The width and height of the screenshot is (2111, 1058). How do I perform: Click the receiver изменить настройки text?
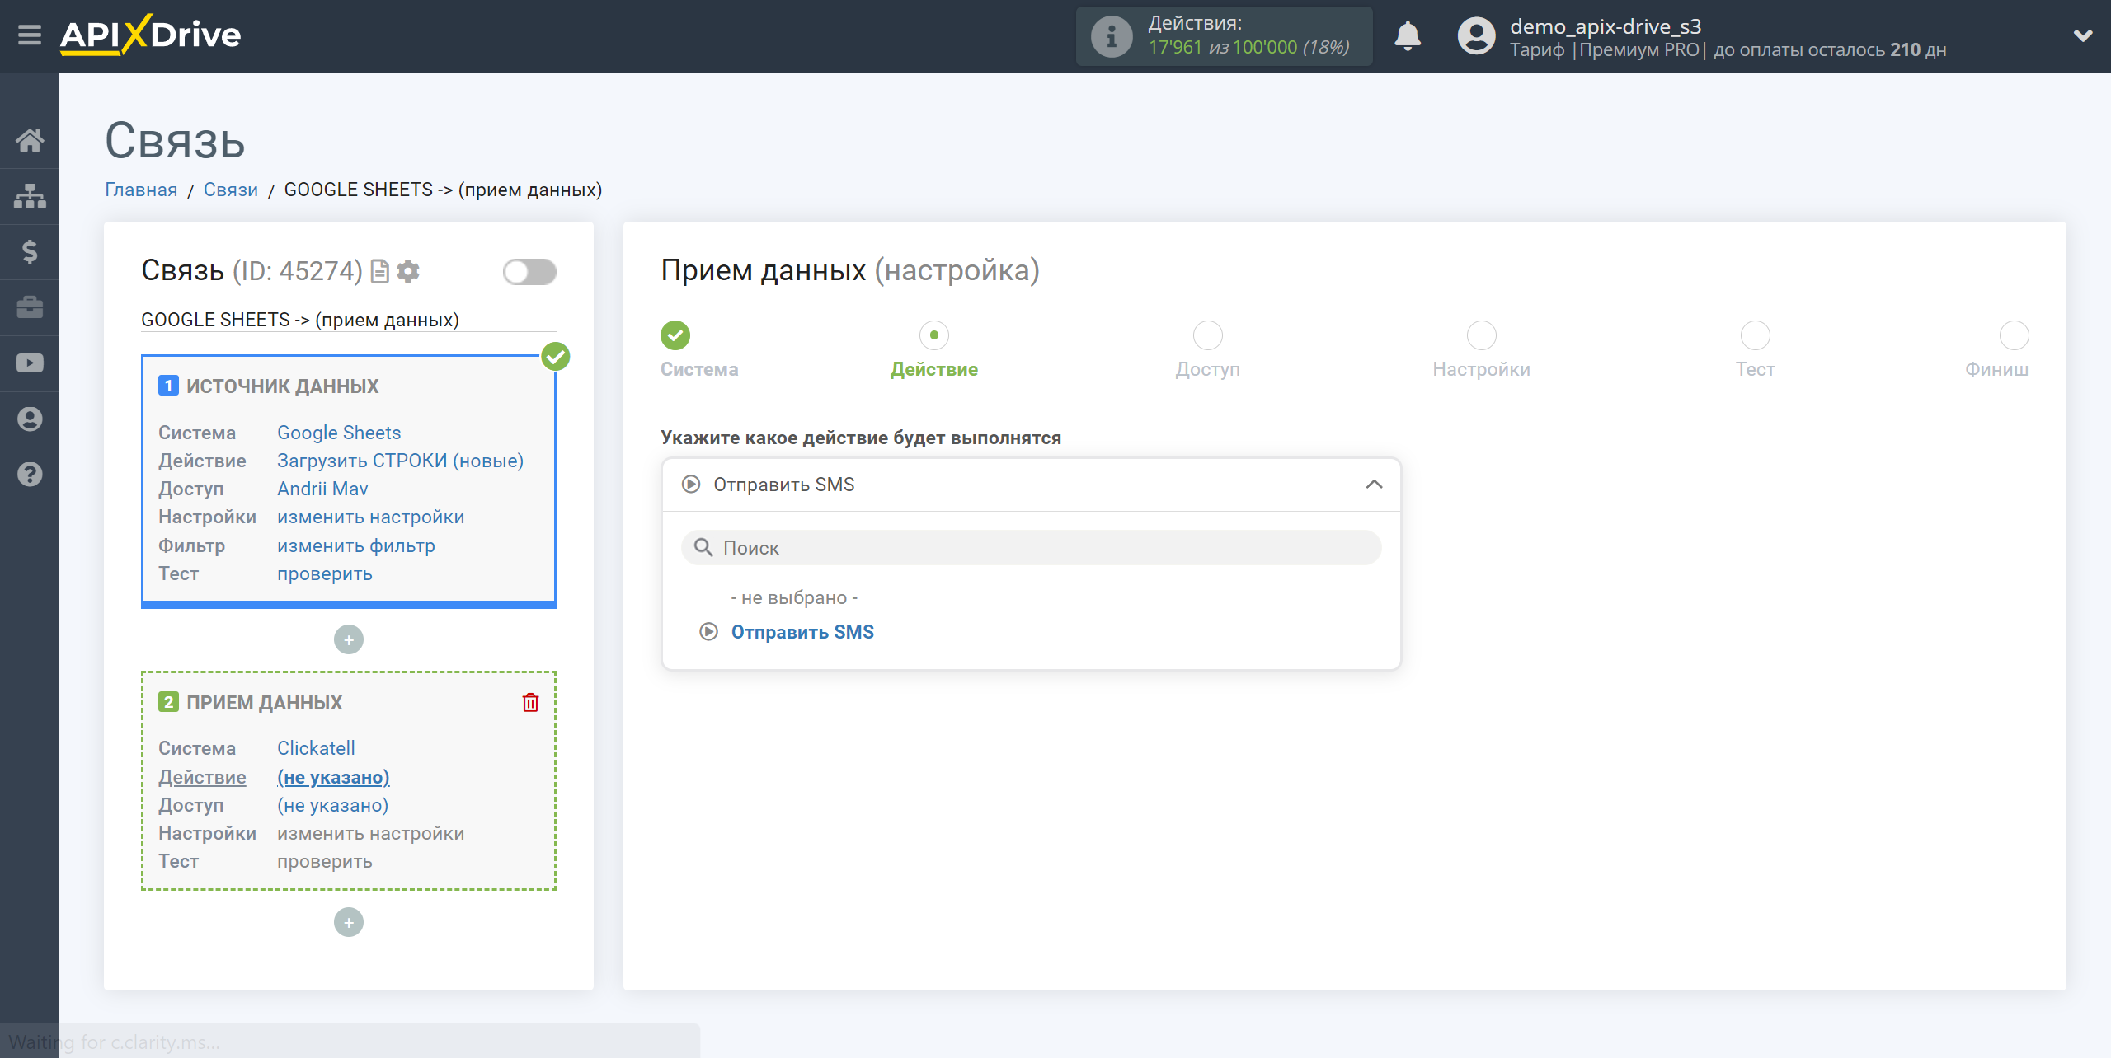point(371,833)
